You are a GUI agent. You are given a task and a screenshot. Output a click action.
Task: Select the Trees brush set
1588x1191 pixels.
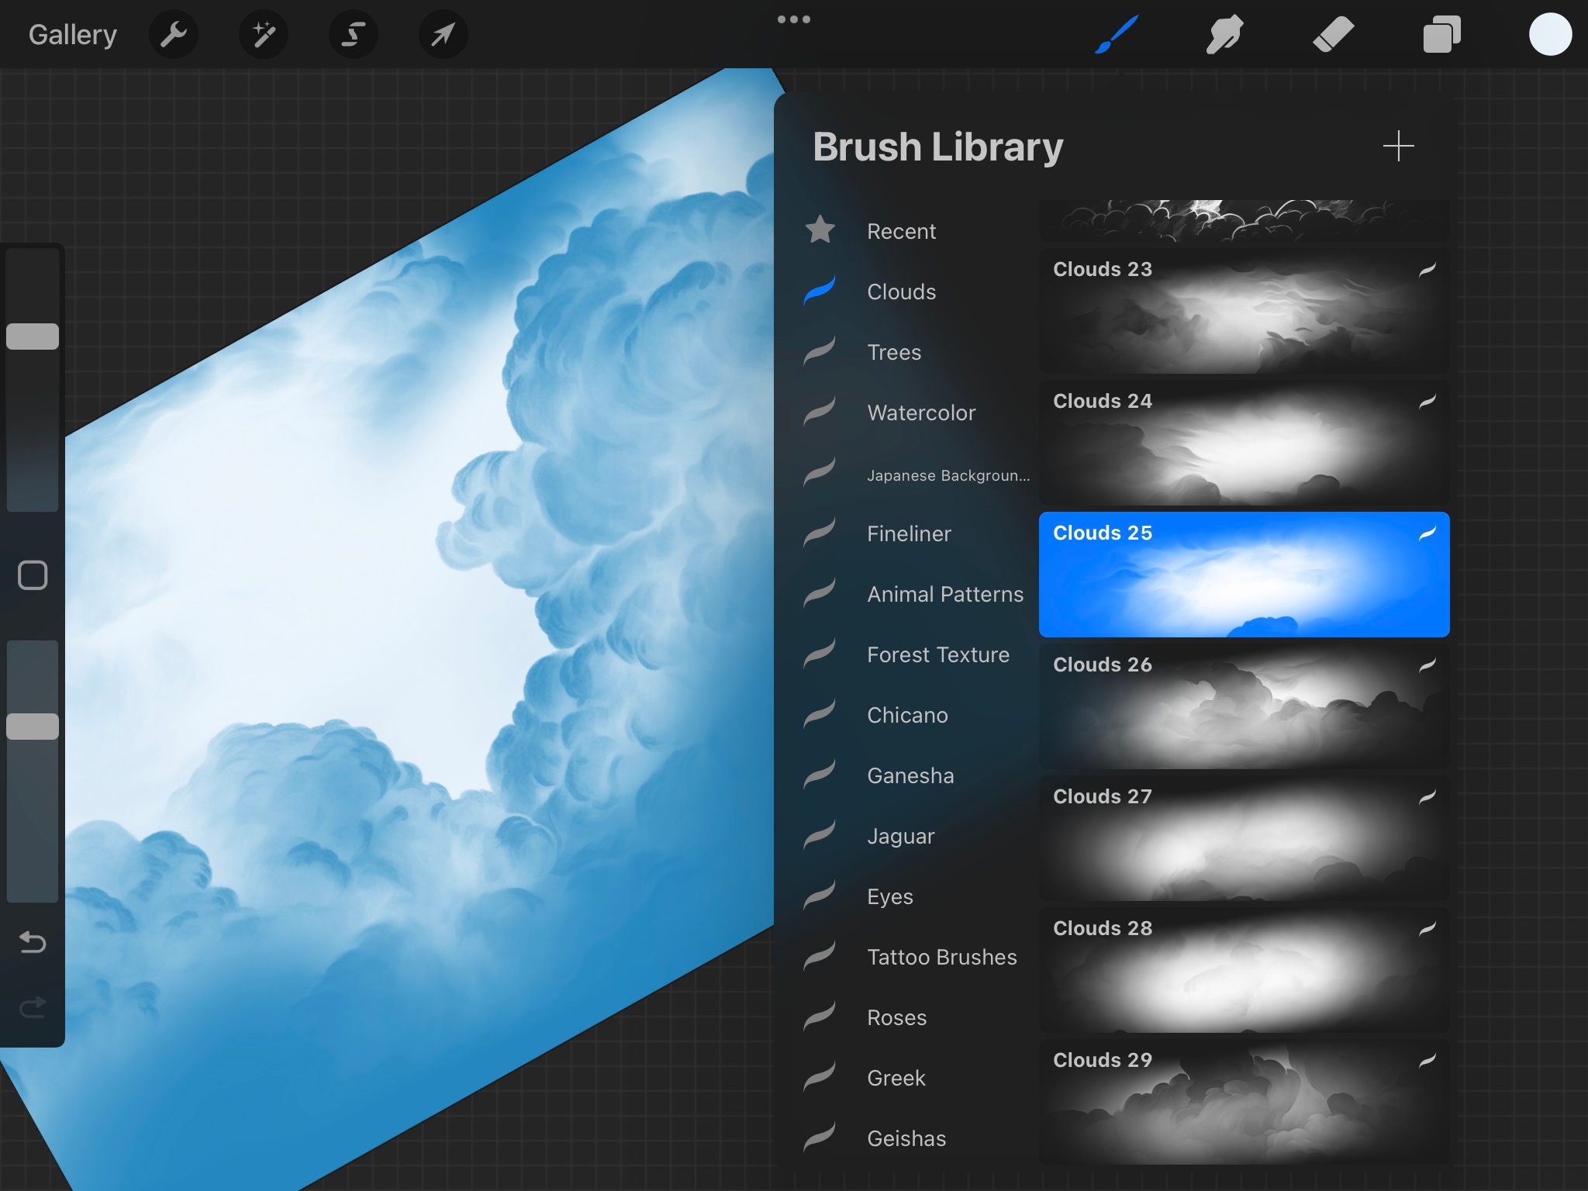click(x=894, y=352)
